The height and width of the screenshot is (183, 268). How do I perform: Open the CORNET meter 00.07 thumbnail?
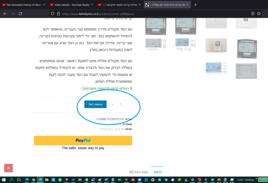point(156,26)
